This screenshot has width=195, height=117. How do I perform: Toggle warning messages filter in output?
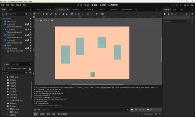149,110
